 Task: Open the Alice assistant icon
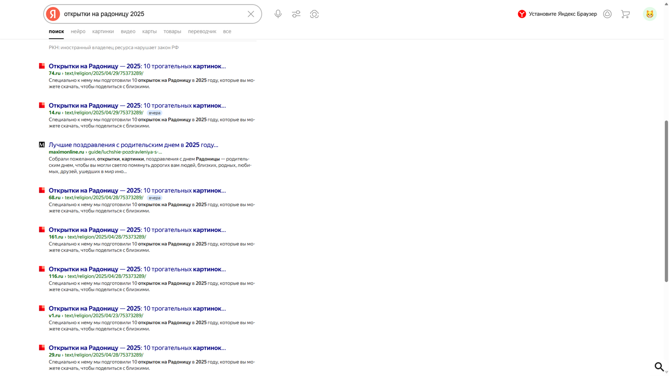tap(607, 14)
